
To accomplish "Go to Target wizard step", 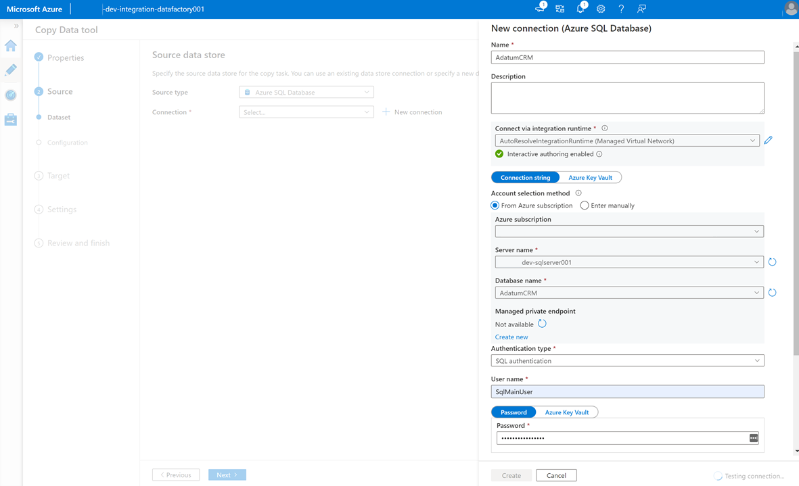I will 59,176.
